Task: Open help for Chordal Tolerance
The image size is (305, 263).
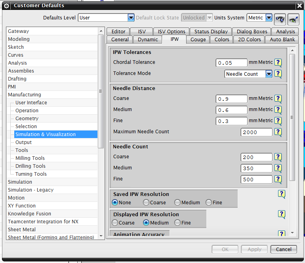Action: [278, 63]
